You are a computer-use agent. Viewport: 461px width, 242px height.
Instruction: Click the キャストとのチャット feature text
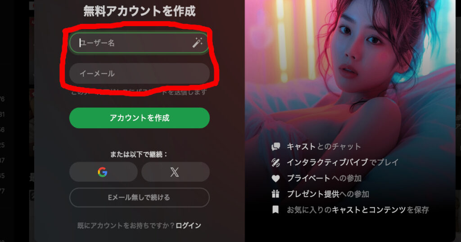324,146
